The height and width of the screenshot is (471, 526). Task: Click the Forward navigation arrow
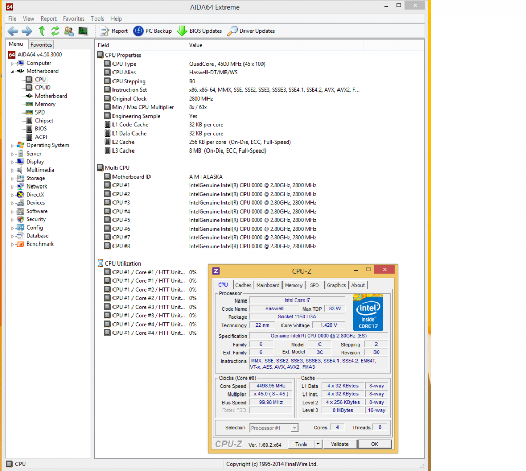tap(27, 31)
